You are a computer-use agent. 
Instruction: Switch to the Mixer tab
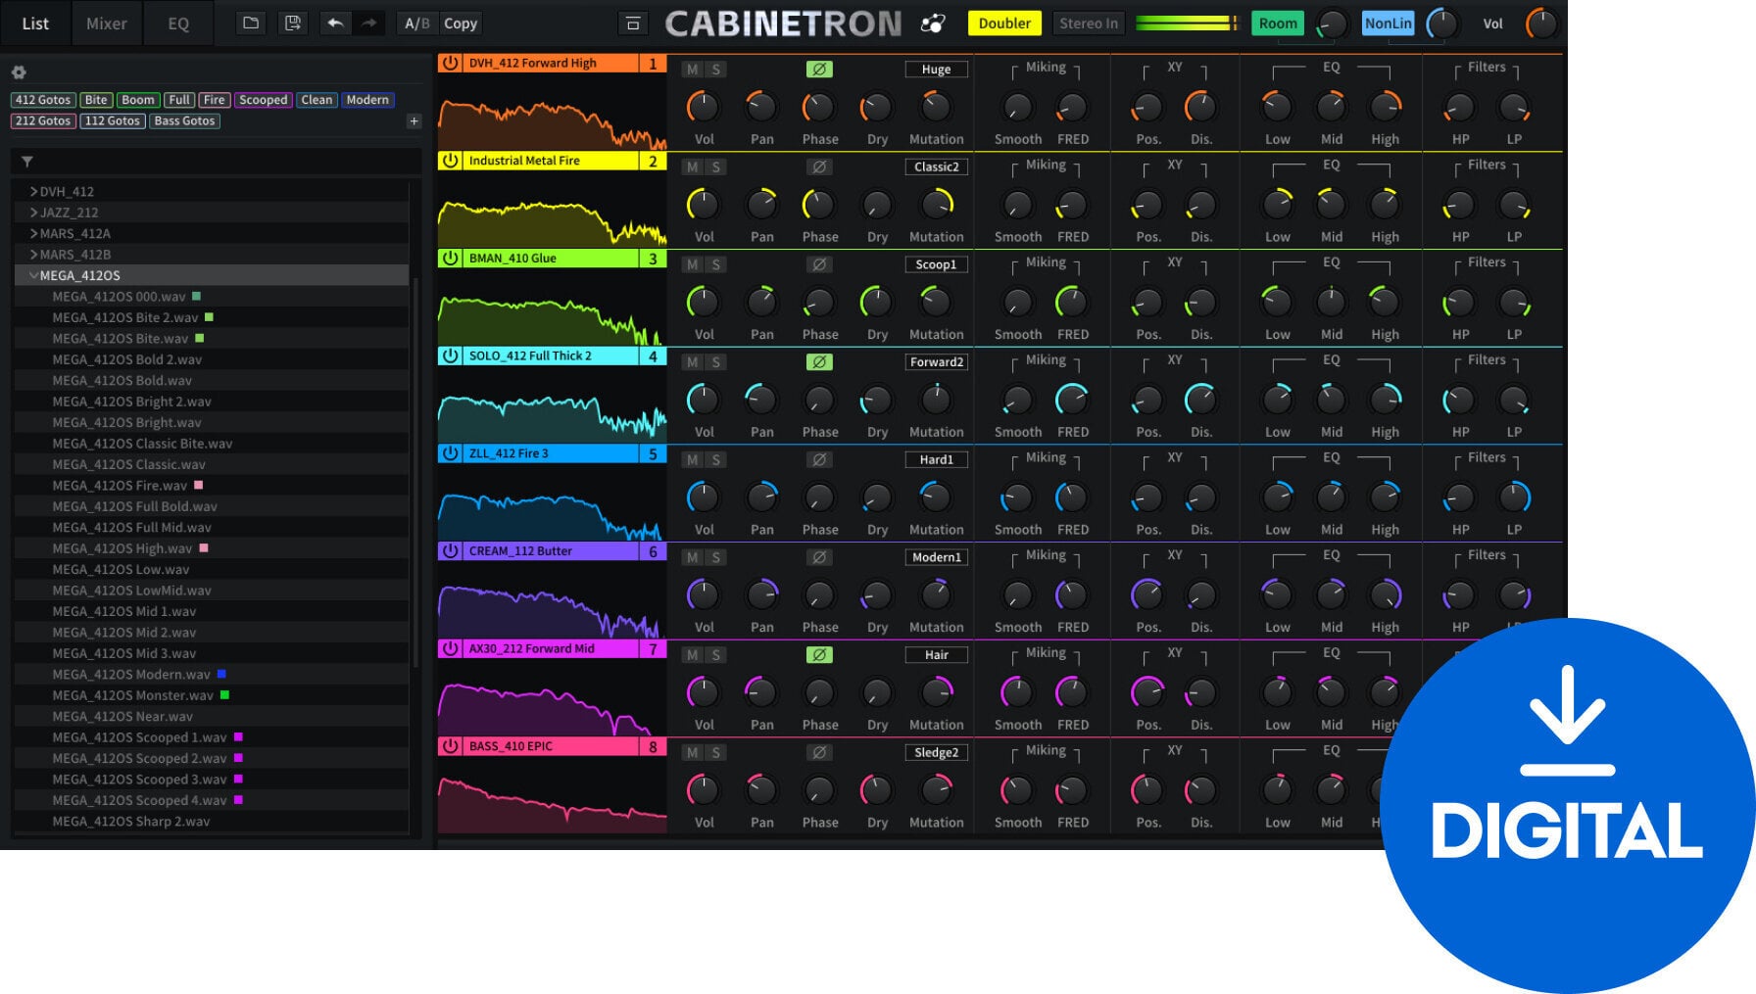[x=107, y=23]
